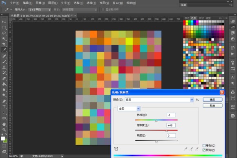The image size is (237, 158).
Task: Open the 滤镜(T) menu
Action: [x=91, y=3]
